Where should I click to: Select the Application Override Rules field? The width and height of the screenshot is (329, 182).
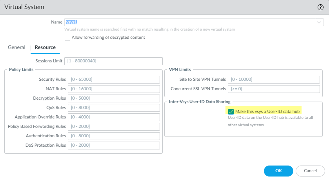coord(114,117)
